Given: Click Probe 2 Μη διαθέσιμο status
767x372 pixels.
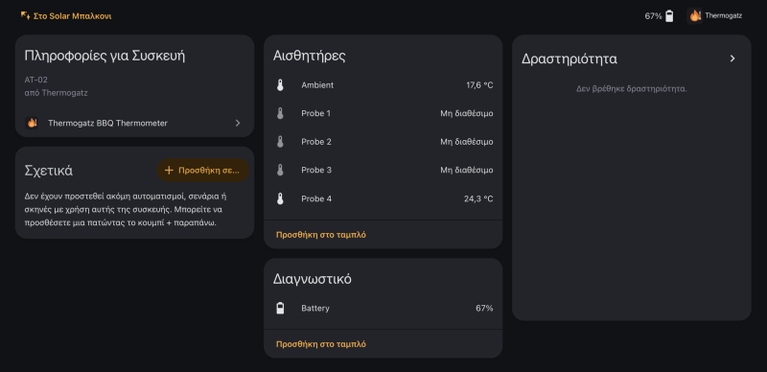Looking at the screenshot, I should pyautogui.click(x=467, y=142).
